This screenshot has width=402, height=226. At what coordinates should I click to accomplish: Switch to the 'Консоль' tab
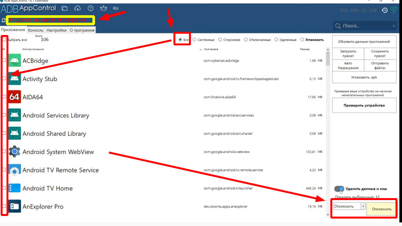click(35, 30)
